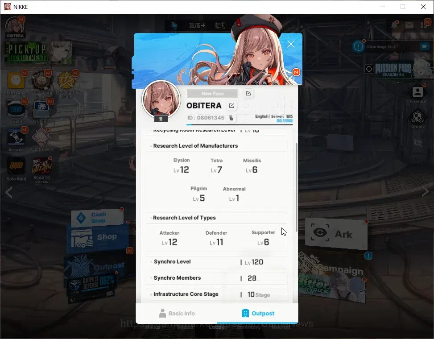Select the Tetra Lv 7 entry
Viewport: 434px width, 339px height.
tap(216, 165)
